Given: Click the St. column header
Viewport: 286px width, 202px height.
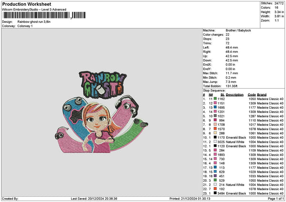Looking at the screenshot, I should click(223, 95).
